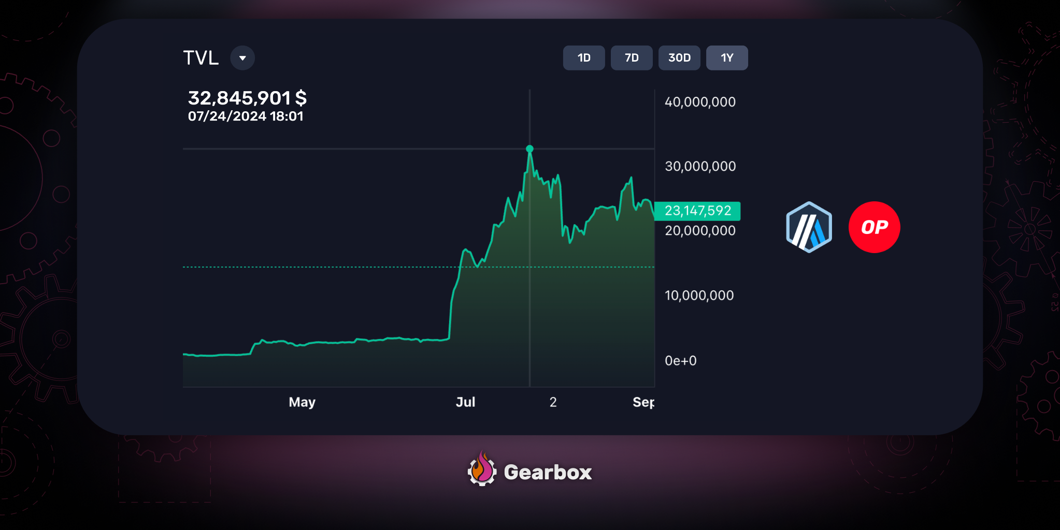1060x530 pixels.
Task: Click the 10,000,000 y-axis label
Action: 699,296
